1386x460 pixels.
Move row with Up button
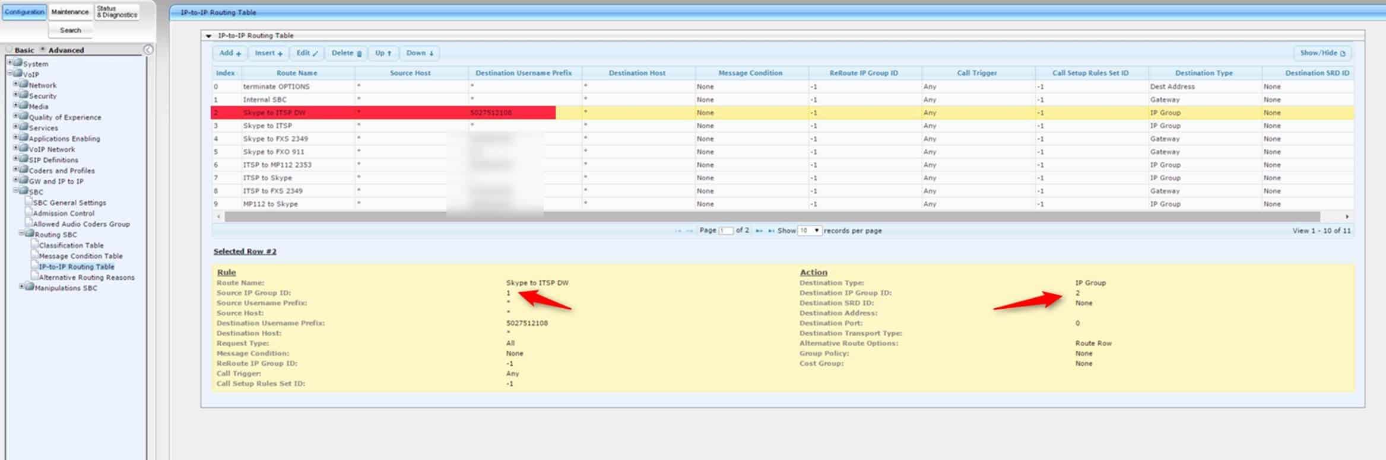point(383,53)
